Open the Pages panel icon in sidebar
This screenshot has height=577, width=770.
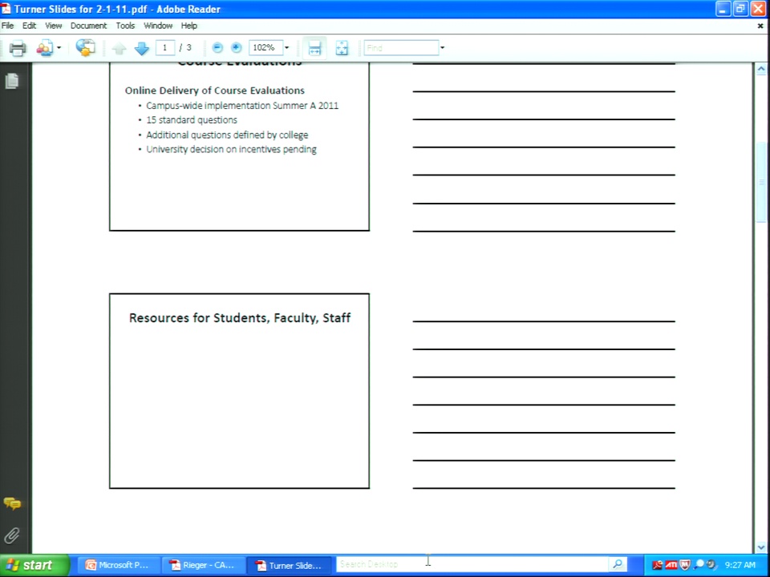[x=12, y=80]
